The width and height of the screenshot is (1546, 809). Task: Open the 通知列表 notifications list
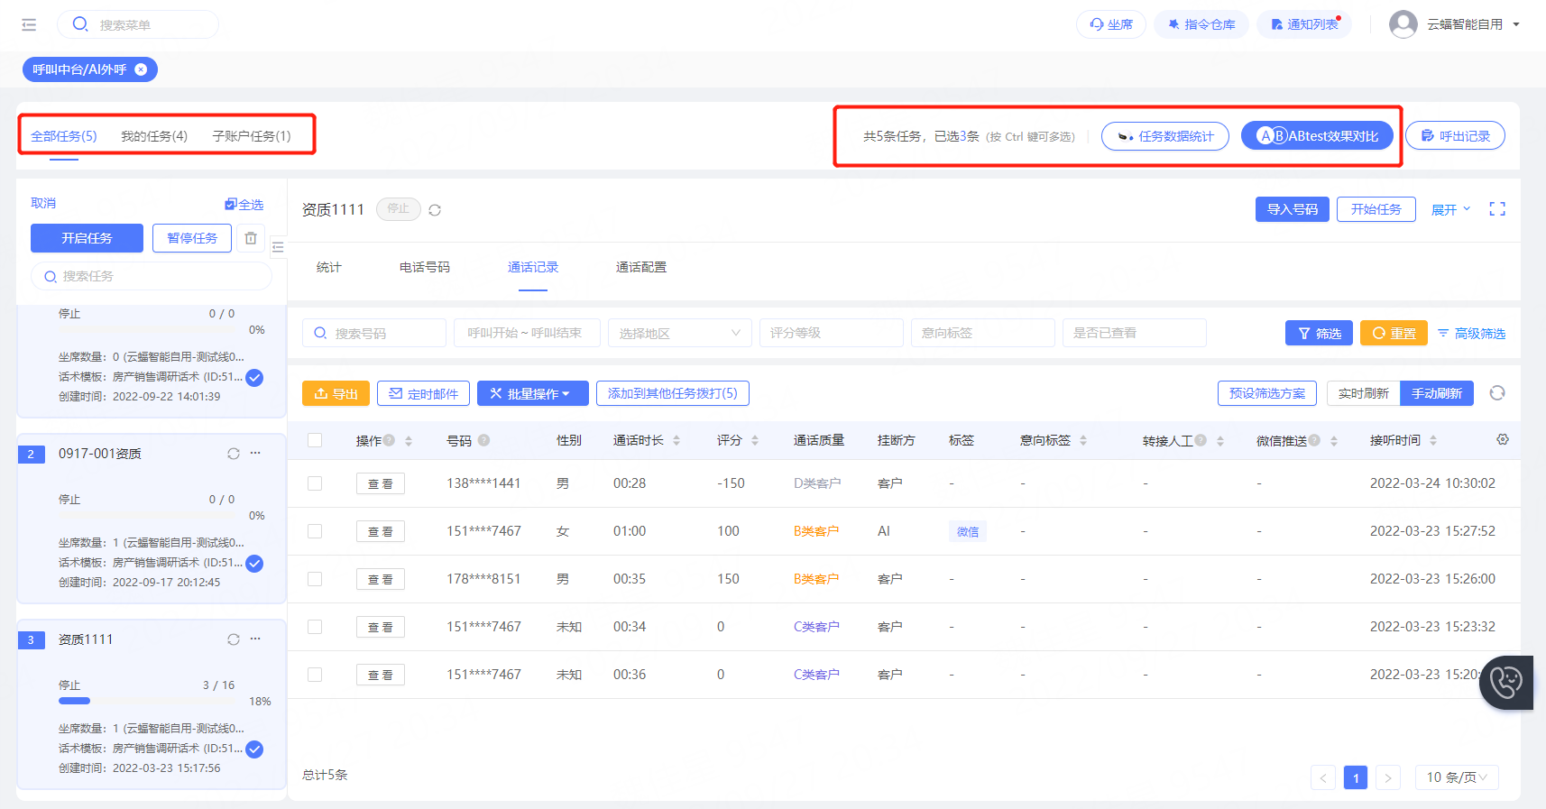pyautogui.click(x=1304, y=24)
